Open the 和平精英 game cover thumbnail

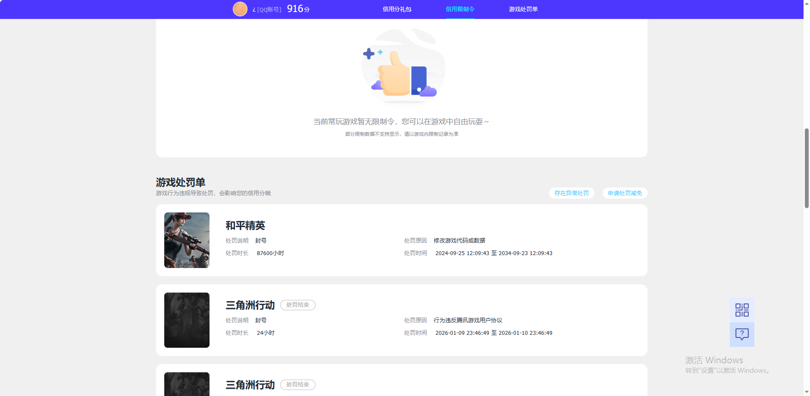187,240
